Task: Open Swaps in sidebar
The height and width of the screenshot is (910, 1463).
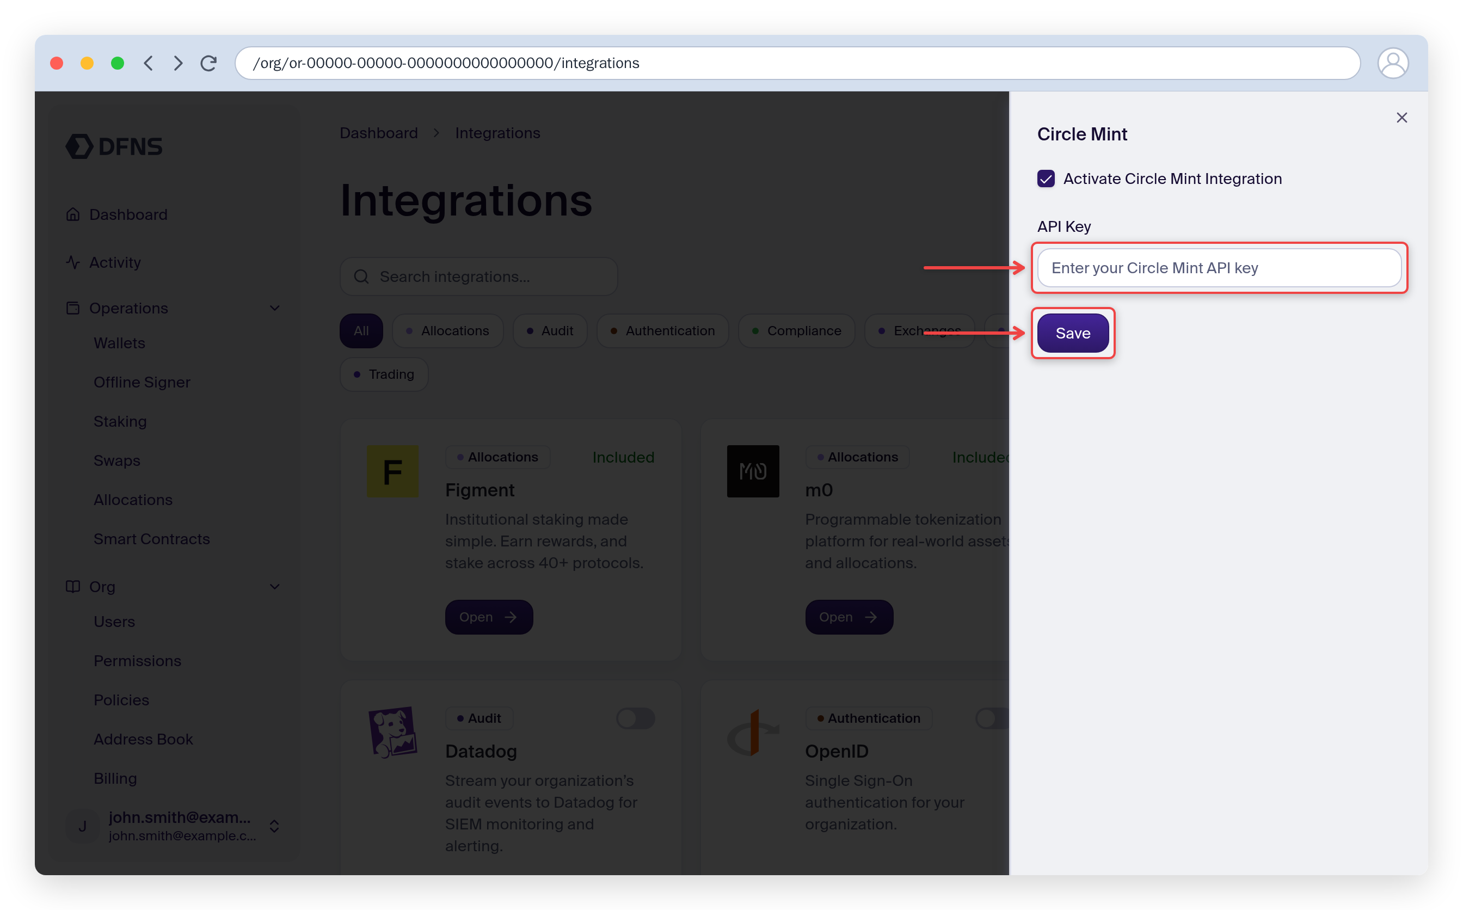Action: pos(117,460)
